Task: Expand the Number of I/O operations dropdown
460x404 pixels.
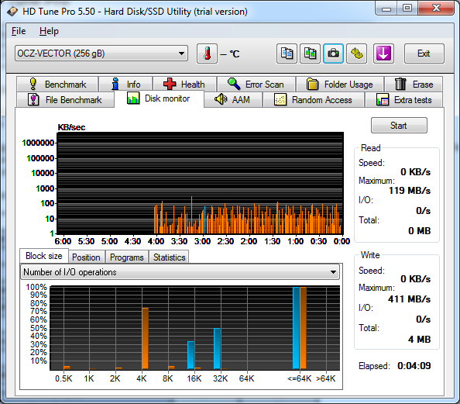Action: [180, 272]
